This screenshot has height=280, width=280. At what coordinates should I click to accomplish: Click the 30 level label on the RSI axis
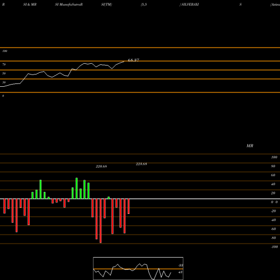[x=4, y=82]
